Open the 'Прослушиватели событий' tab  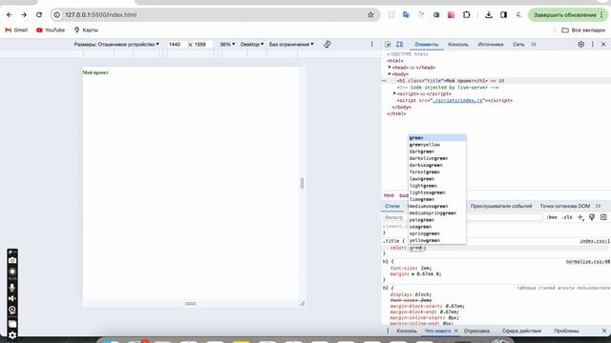click(x=501, y=206)
